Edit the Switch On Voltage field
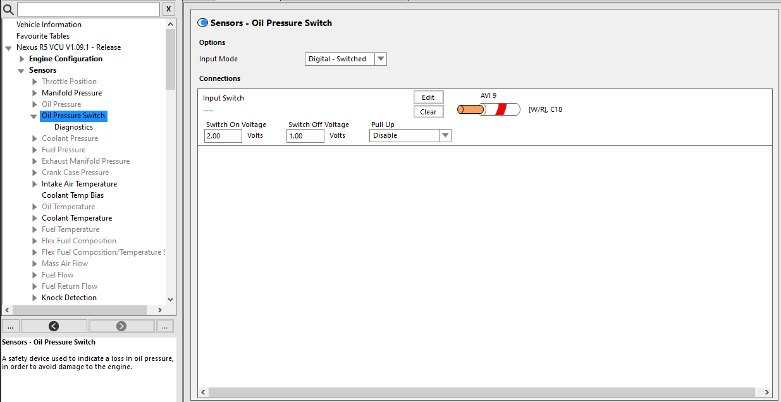This screenshot has height=402, width=781. coord(223,136)
